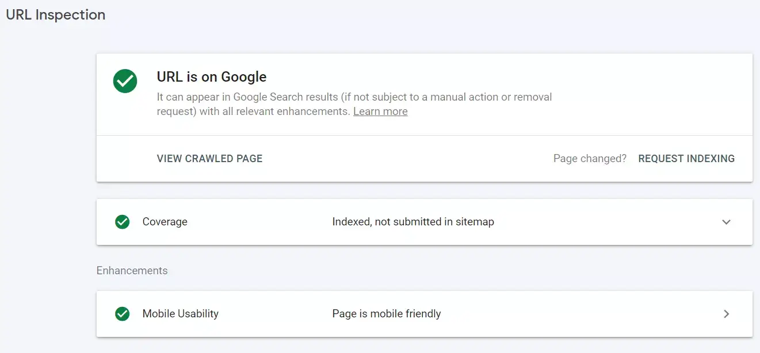Viewport: 760px width, 353px height.
Task: Click the 'Page changed?' text
Action: pyautogui.click(x=590, y=159)
